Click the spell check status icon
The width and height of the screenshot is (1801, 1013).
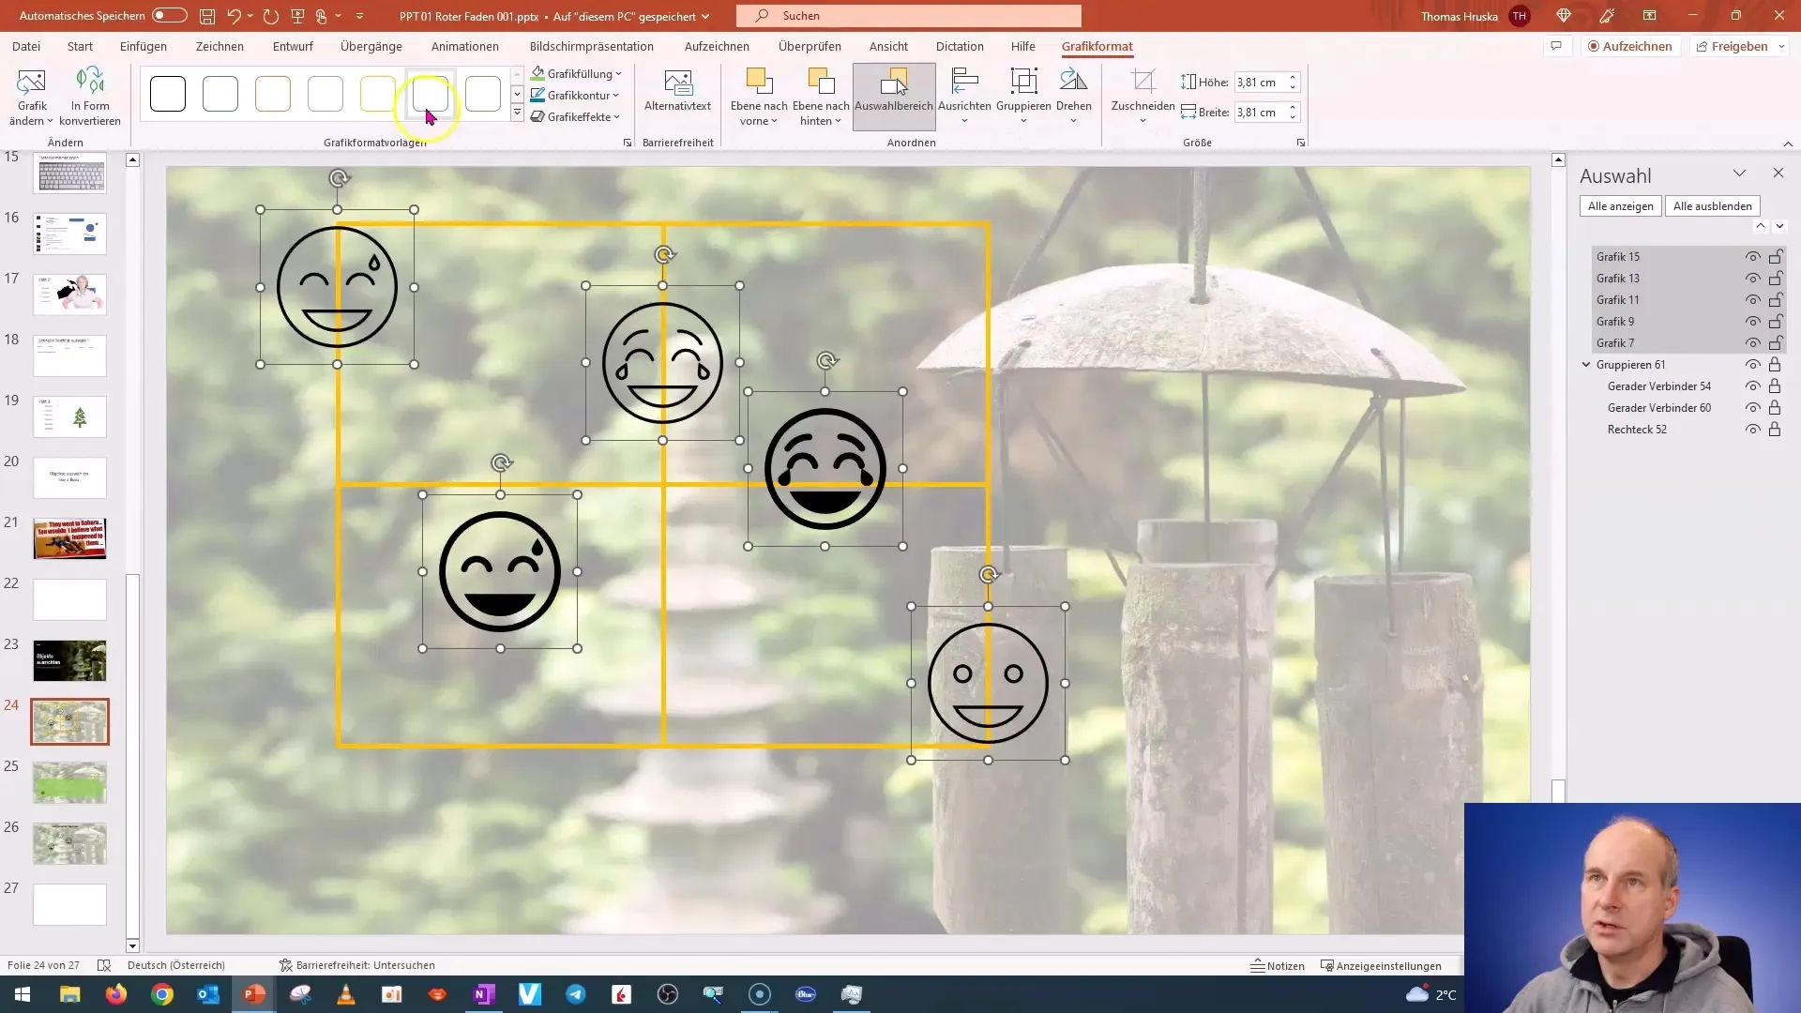click(104, 965)
